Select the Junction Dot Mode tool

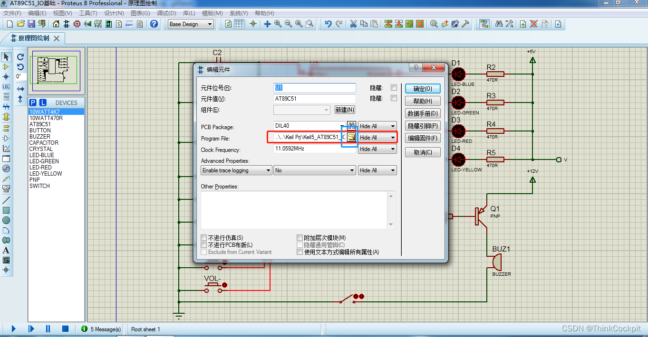point(6,76)
